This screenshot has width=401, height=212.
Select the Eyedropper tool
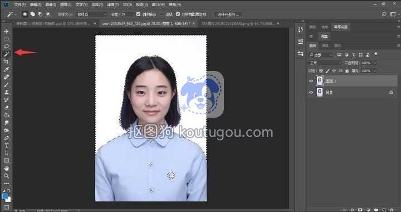(x=6, y=69)
